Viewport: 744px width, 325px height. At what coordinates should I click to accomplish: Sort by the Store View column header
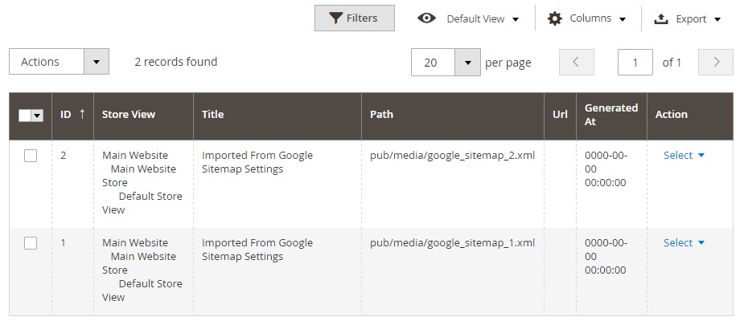click(x=129, y=115)
